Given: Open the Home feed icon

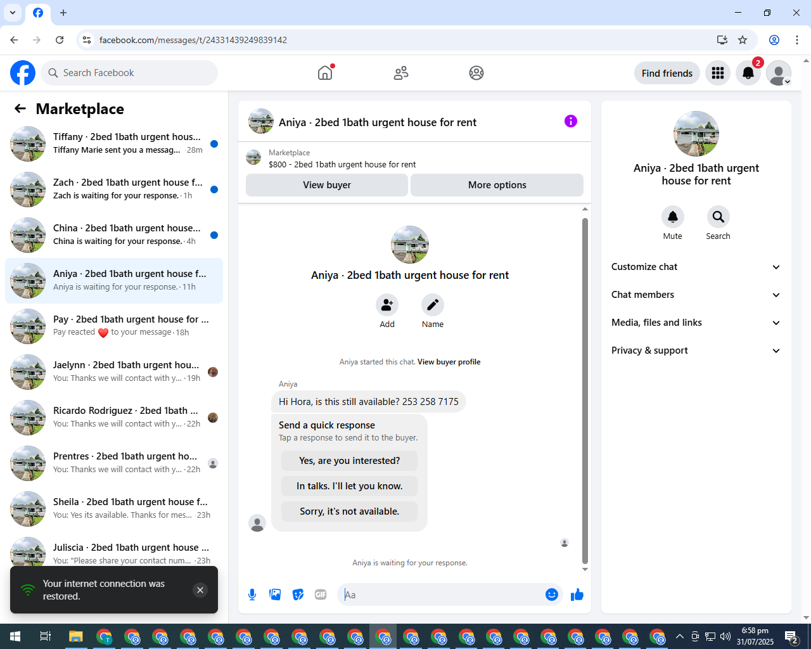Looking at the screenshot, I should 325,73.
